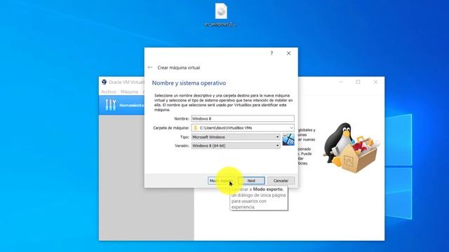Open Máquina menu in VirtualBox window
The height and width of the screenshot is (252, 449).
(x=129, y=92)
